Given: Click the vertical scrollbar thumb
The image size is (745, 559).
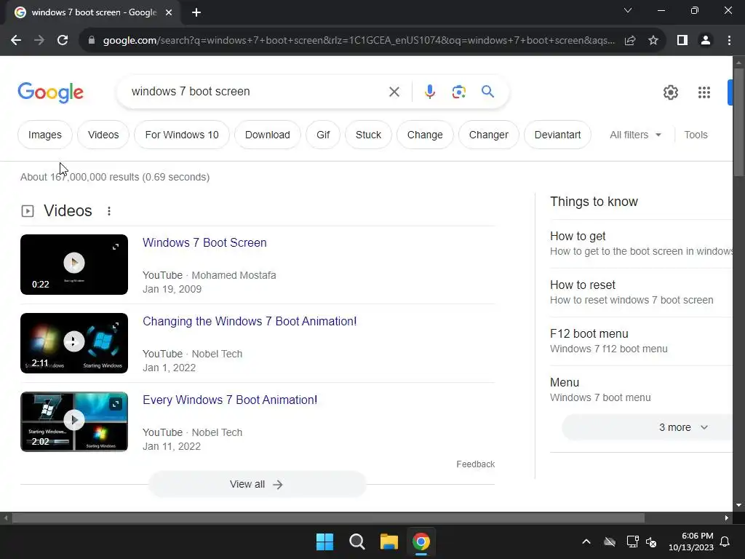Looking at the screenshot, I should click(x=739, y=122).
